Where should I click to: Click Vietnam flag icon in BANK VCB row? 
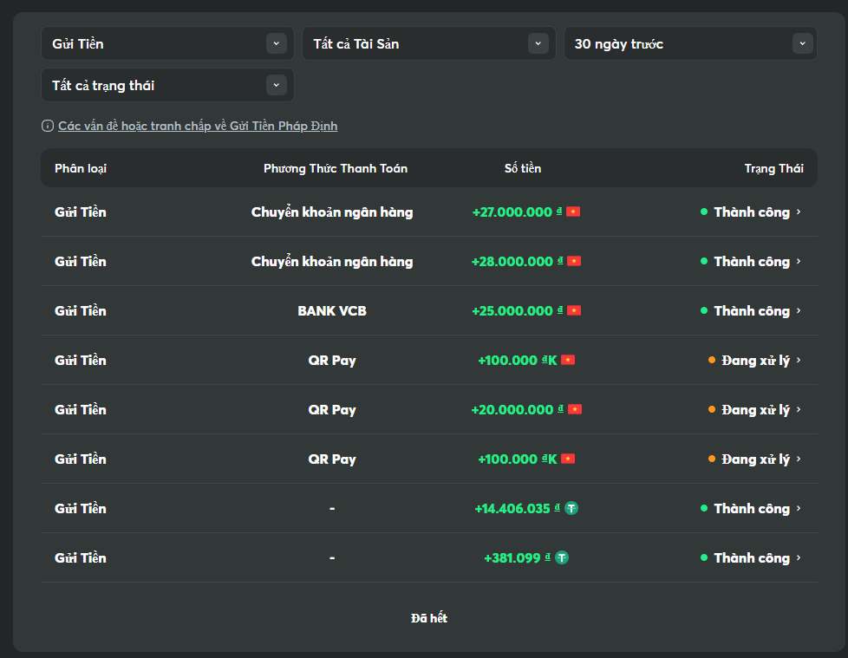click(574, 311)
